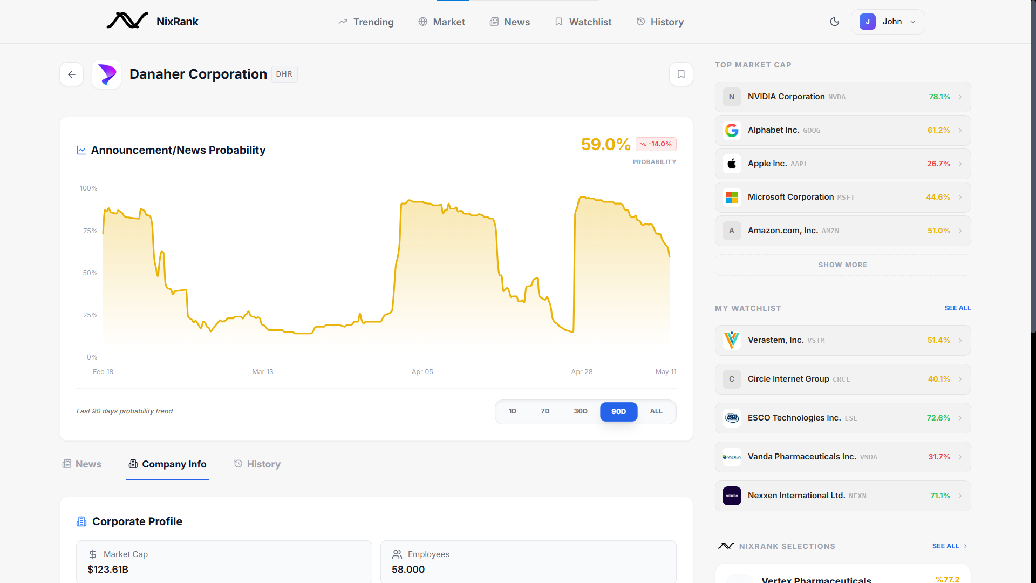The image size is (1036, 583).
Task: Go back using the arrow button
Action: (x=72, y=74)
